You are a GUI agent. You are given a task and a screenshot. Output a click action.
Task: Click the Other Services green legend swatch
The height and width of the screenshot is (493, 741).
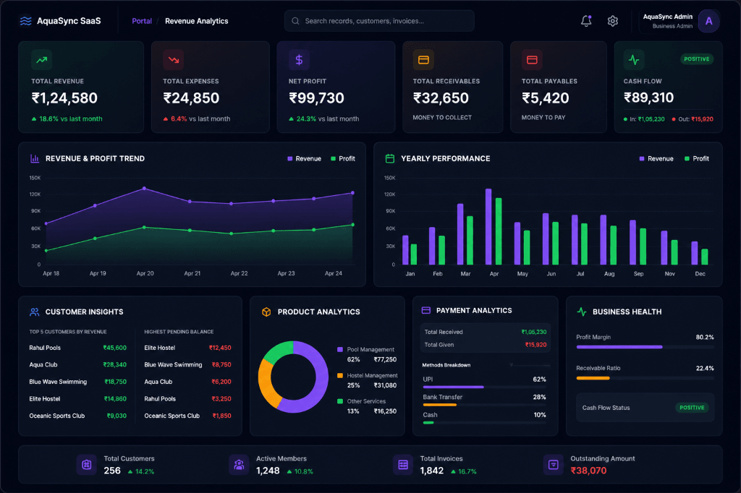(x=340, y=401)
